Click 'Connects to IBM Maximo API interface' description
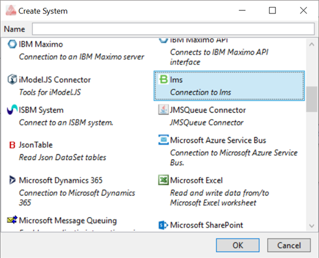 (x=219, y=57)
